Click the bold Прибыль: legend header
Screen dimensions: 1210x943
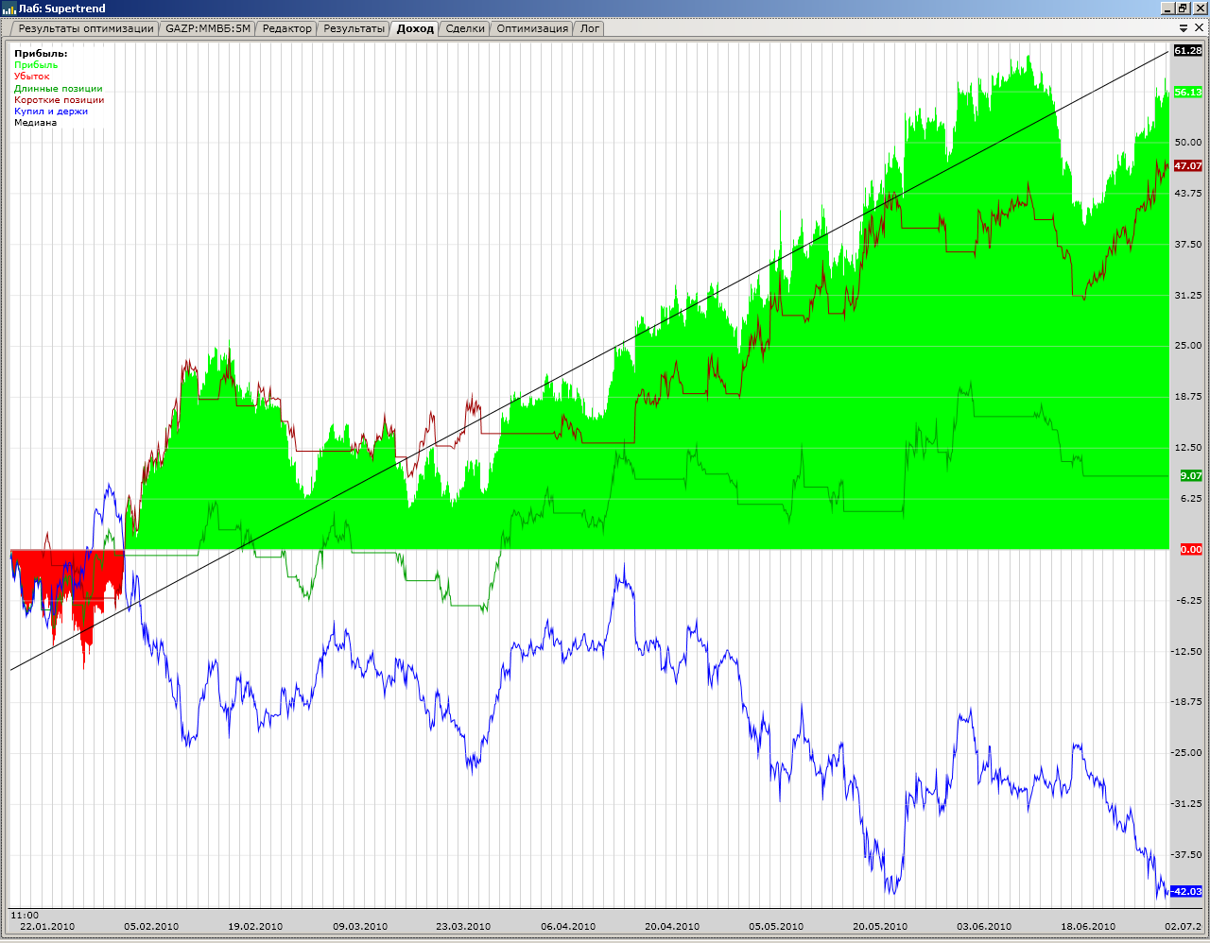[x=41, y=54]
